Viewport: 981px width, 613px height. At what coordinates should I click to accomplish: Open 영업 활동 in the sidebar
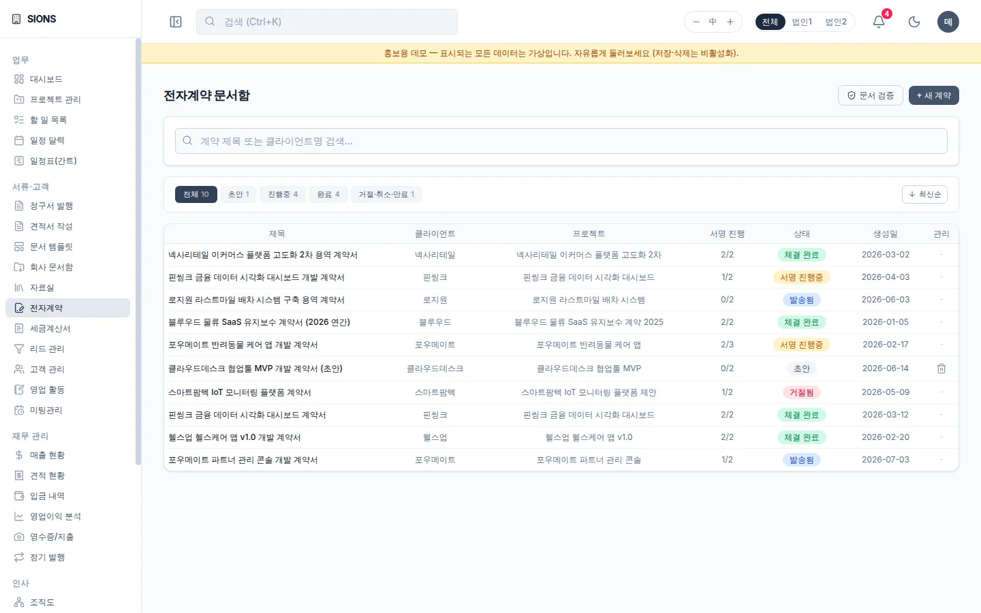point(67,390)
